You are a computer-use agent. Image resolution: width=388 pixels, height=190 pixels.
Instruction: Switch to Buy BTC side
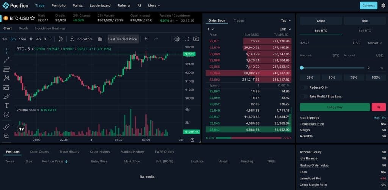click(x=321, y=31)
